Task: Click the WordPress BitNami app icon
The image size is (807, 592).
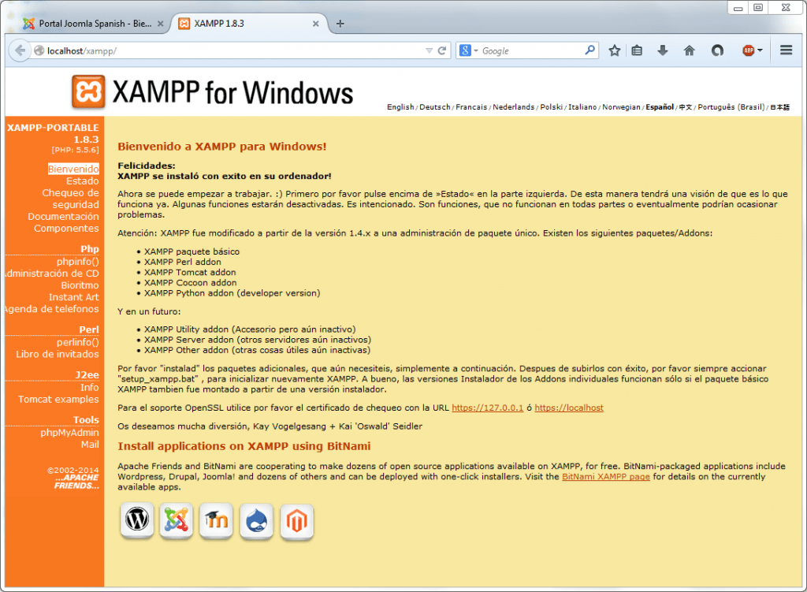Action: [x=138, y=521]
